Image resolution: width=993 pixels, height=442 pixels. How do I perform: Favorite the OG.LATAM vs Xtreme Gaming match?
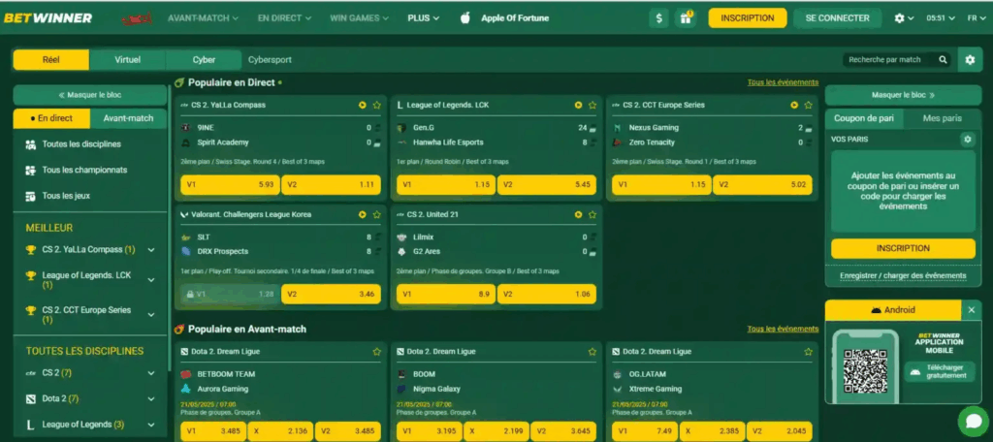808,352
